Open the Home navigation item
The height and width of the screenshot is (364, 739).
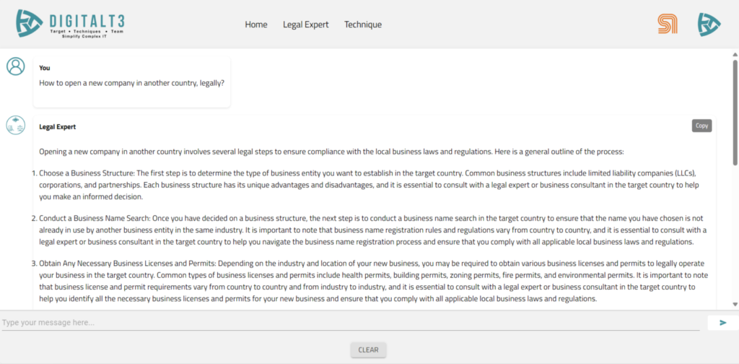click(x=256, y=25)
